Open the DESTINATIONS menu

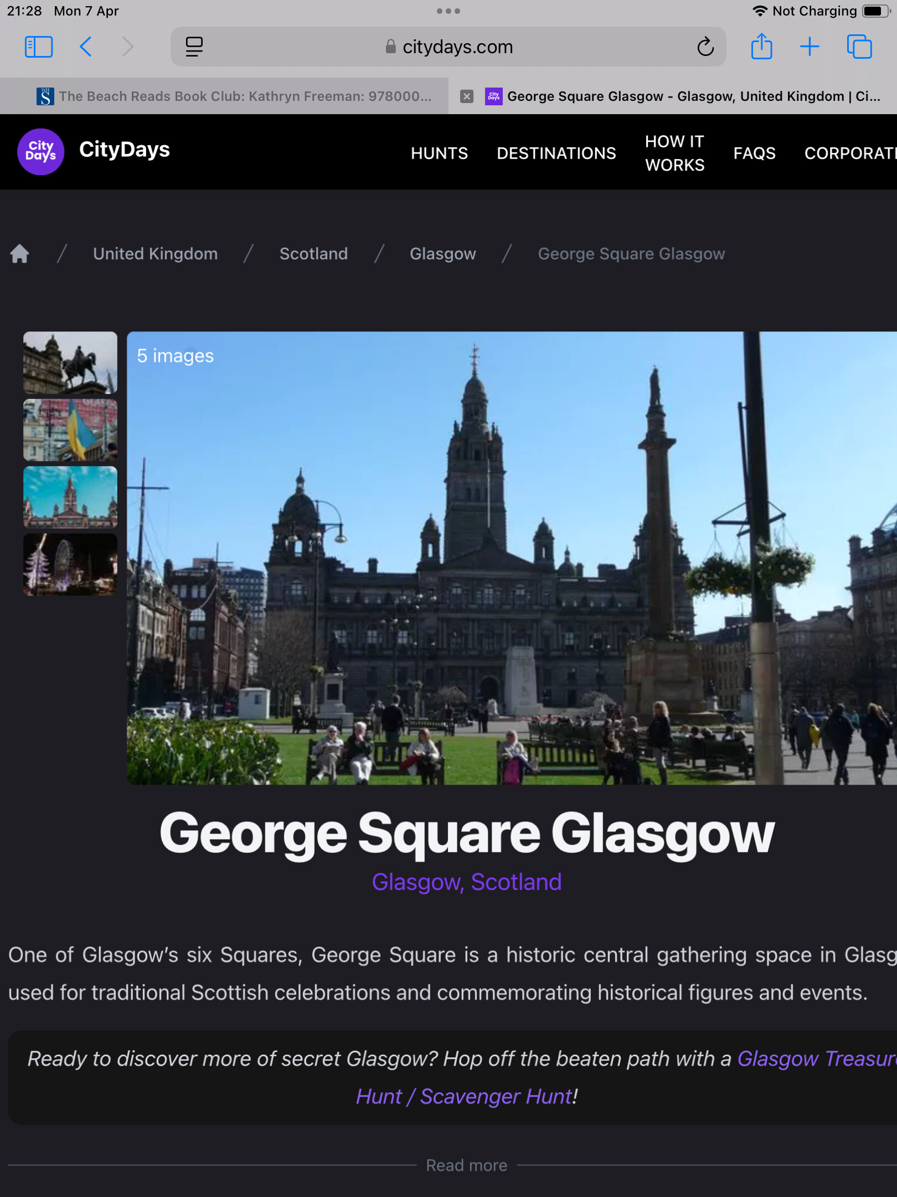pos(556,153)
